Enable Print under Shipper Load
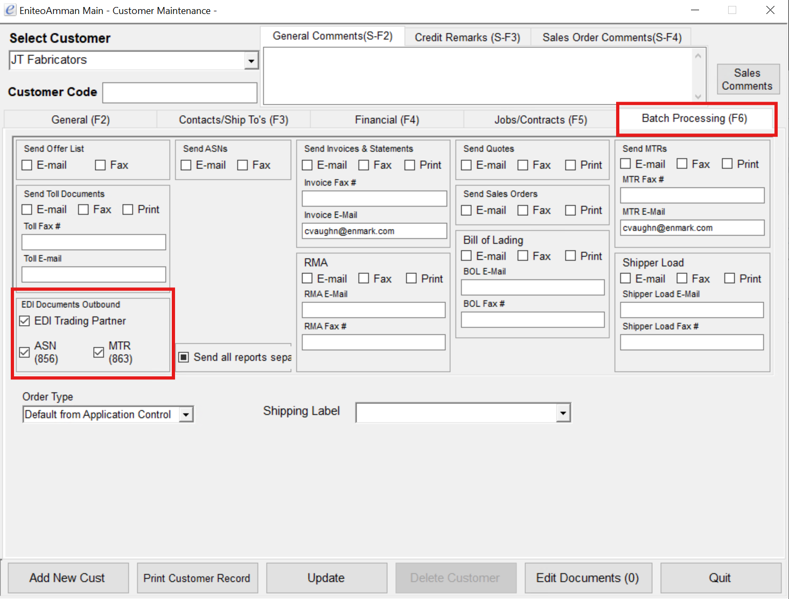 729,278
